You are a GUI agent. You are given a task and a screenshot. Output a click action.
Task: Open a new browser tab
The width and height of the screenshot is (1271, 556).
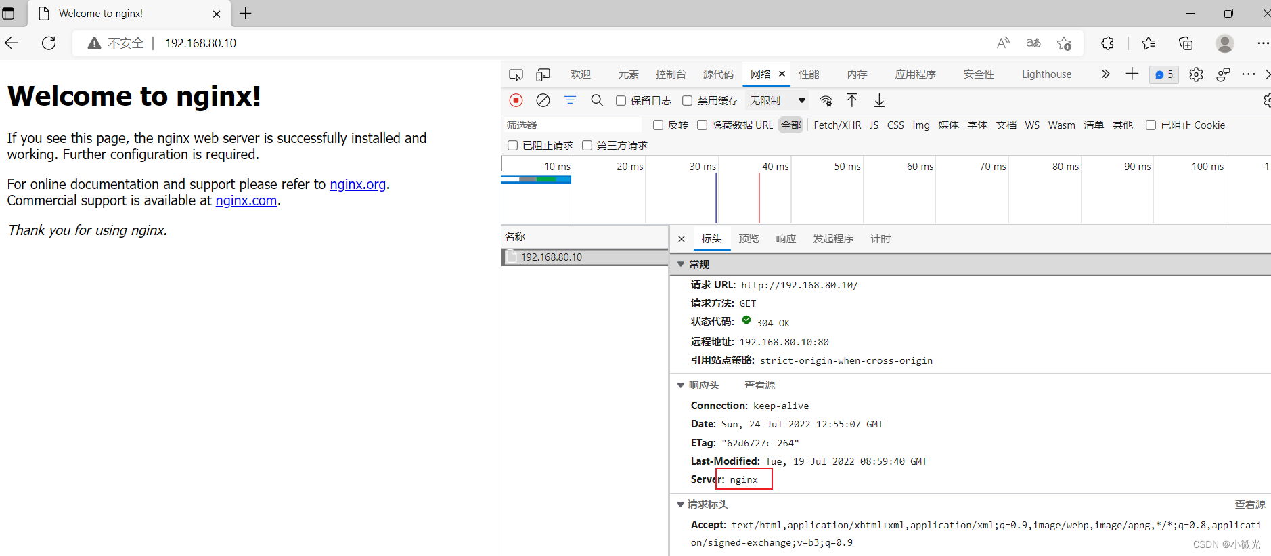click(245, 14)
